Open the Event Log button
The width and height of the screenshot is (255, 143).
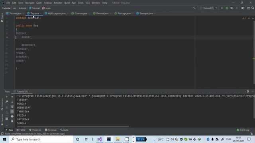tap(243, 130)
